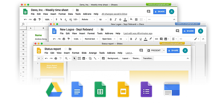Click the Google Drive triangle logo

54,89
